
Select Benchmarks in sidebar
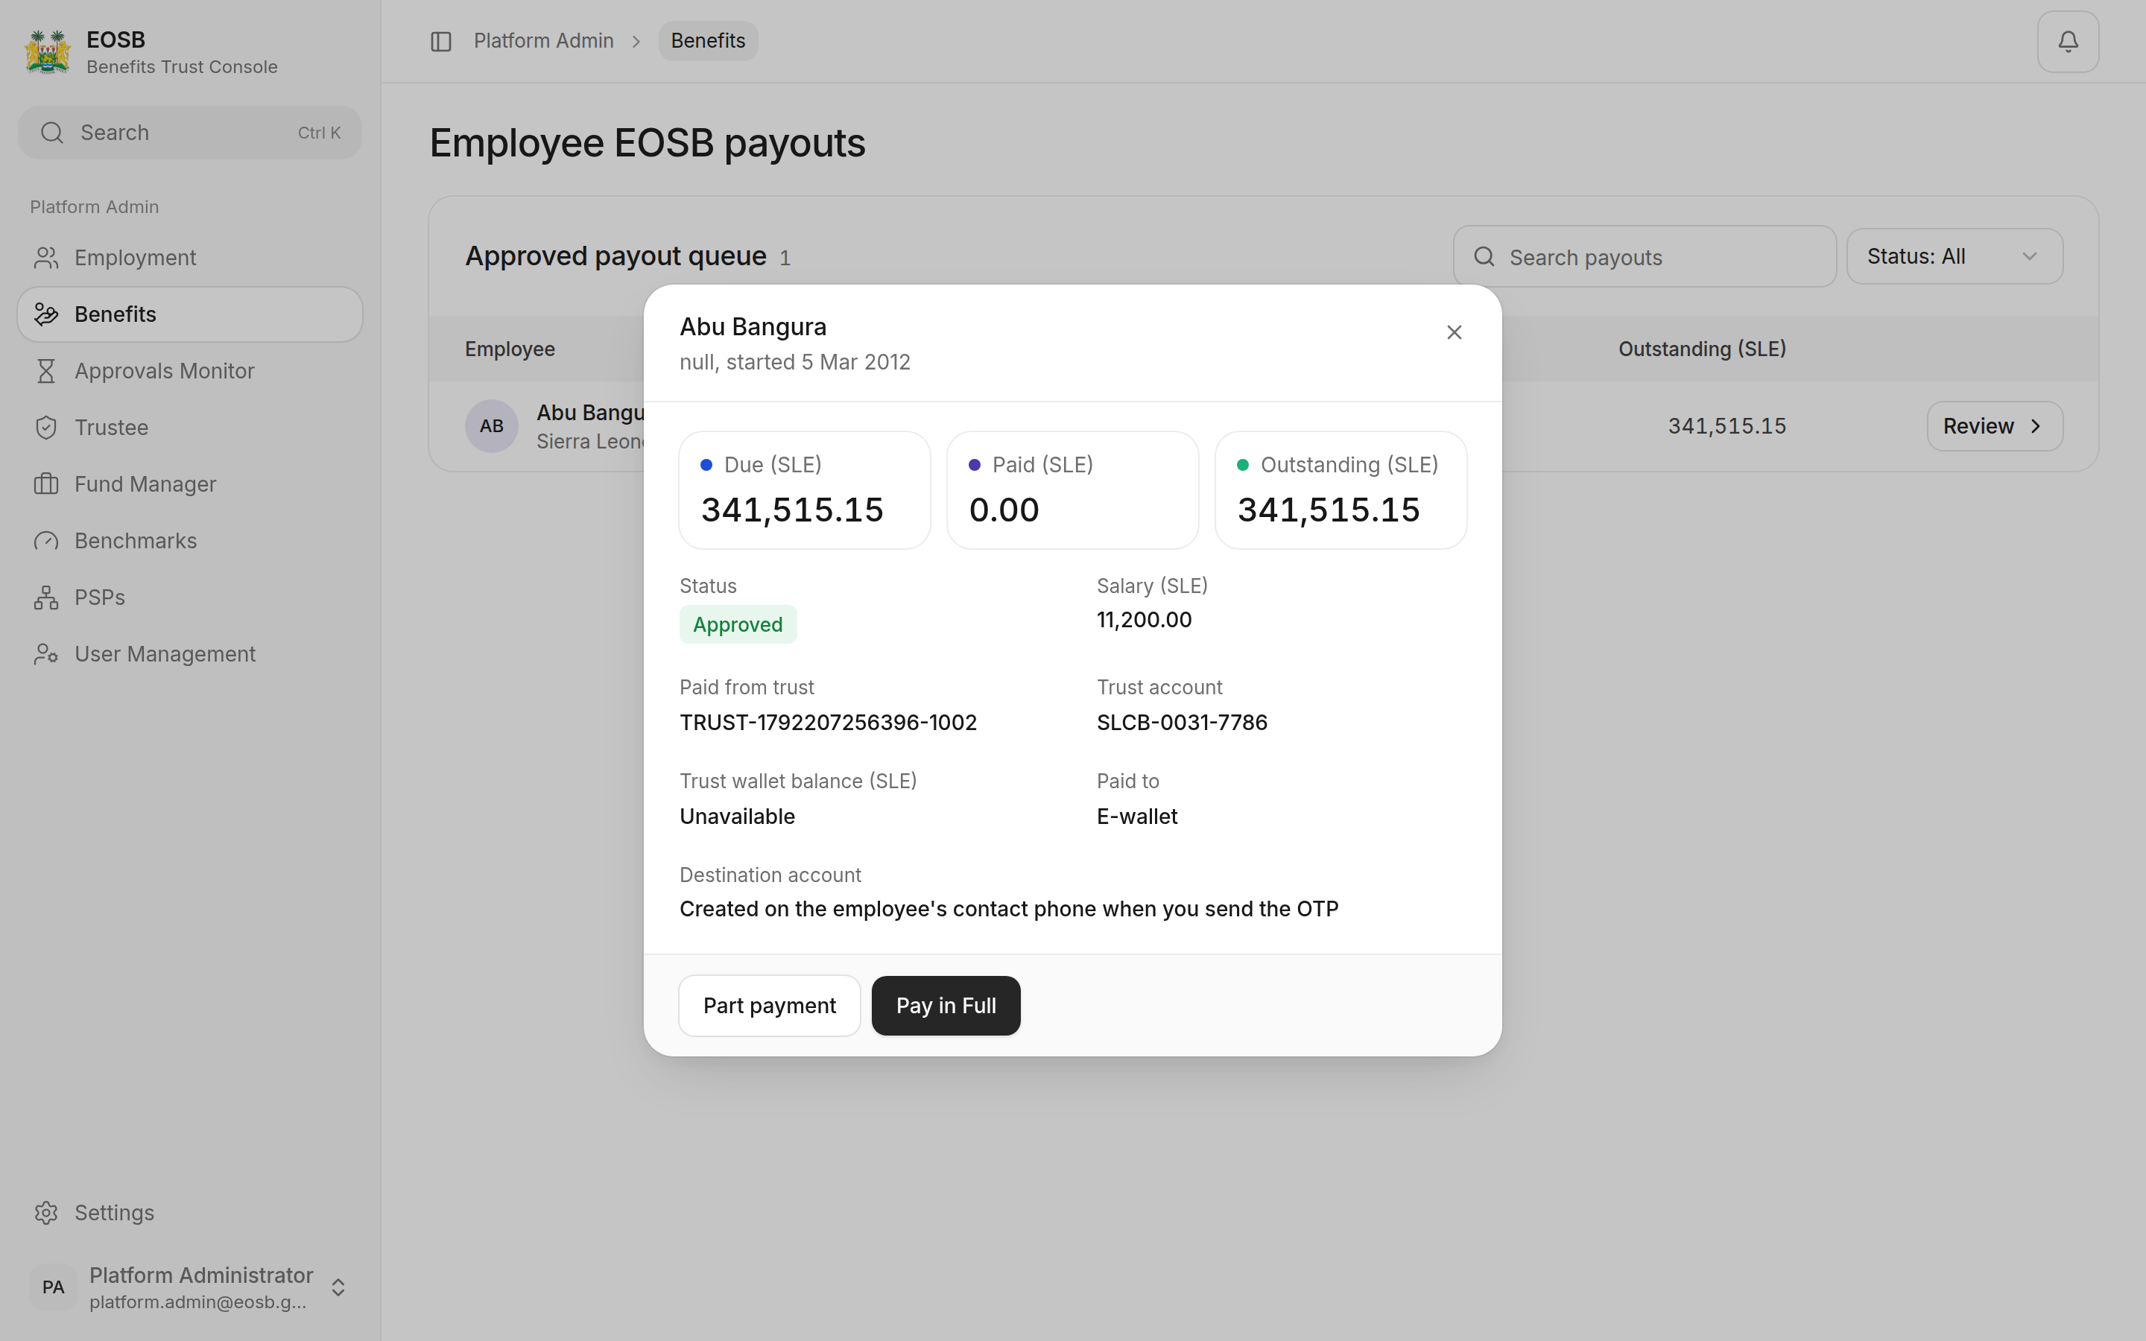tap(190, 541)
